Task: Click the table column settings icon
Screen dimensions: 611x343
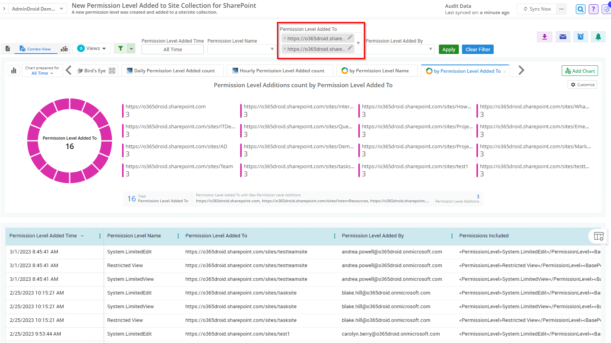Action: 598,236
